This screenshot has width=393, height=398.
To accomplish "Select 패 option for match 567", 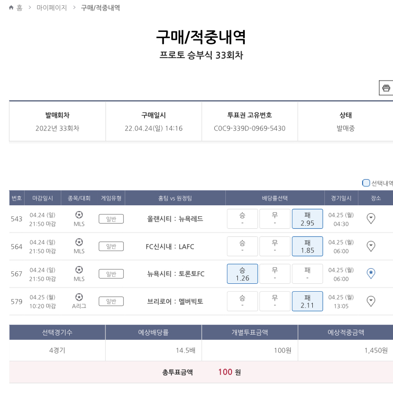I will pos(308,274).
